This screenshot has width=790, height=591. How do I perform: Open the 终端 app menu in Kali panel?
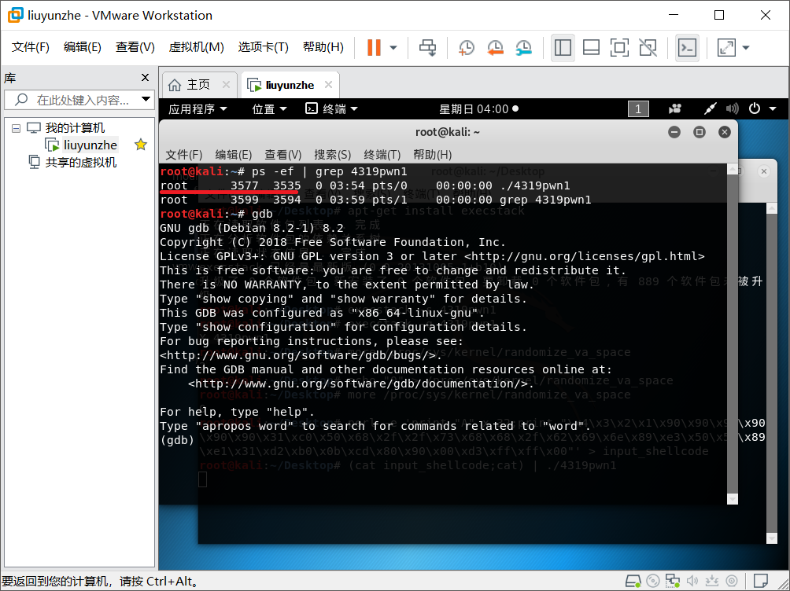[331, 108]
